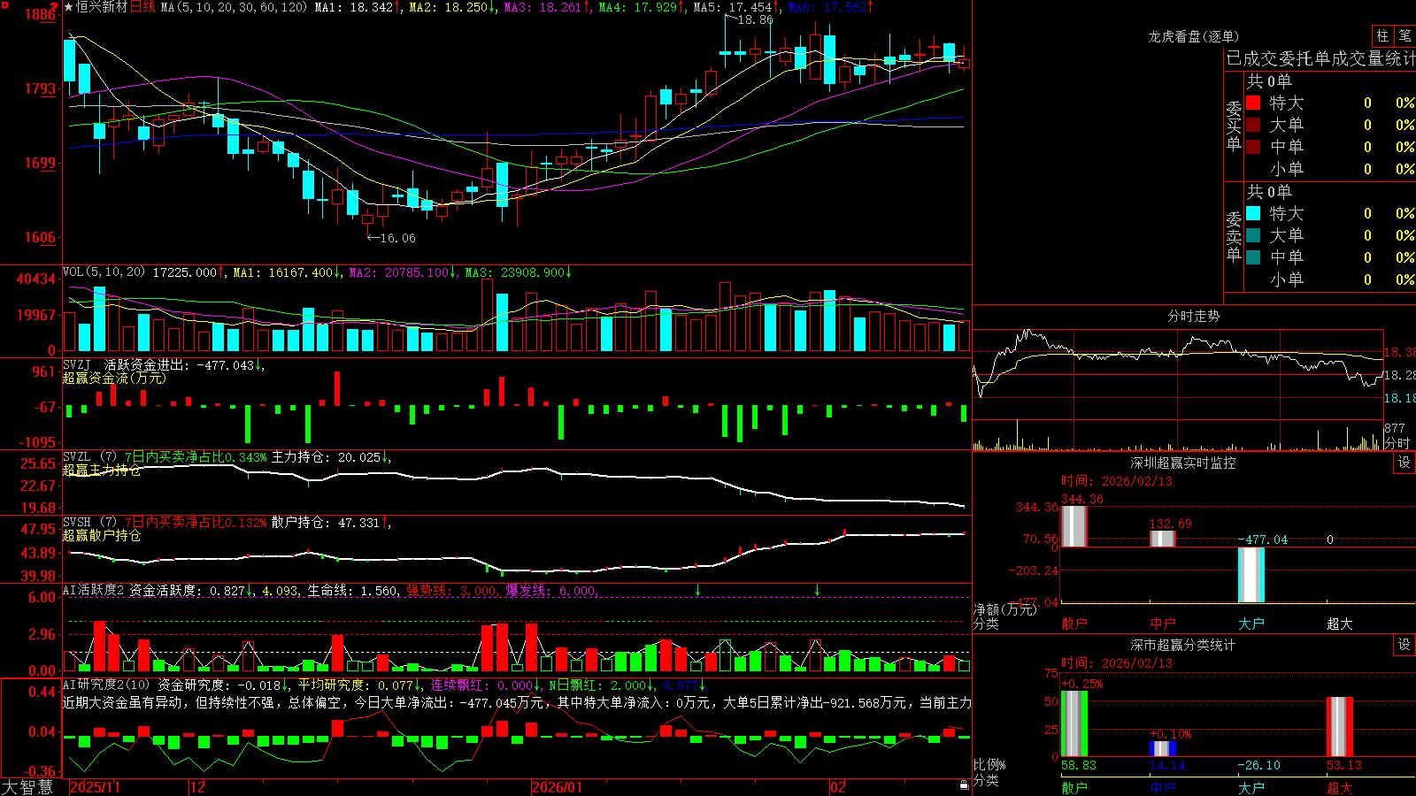The height and width of the screenshot is (796, 1416).
Task: Click the 委卖单 vertical section label
Action: click(1234, 236)
